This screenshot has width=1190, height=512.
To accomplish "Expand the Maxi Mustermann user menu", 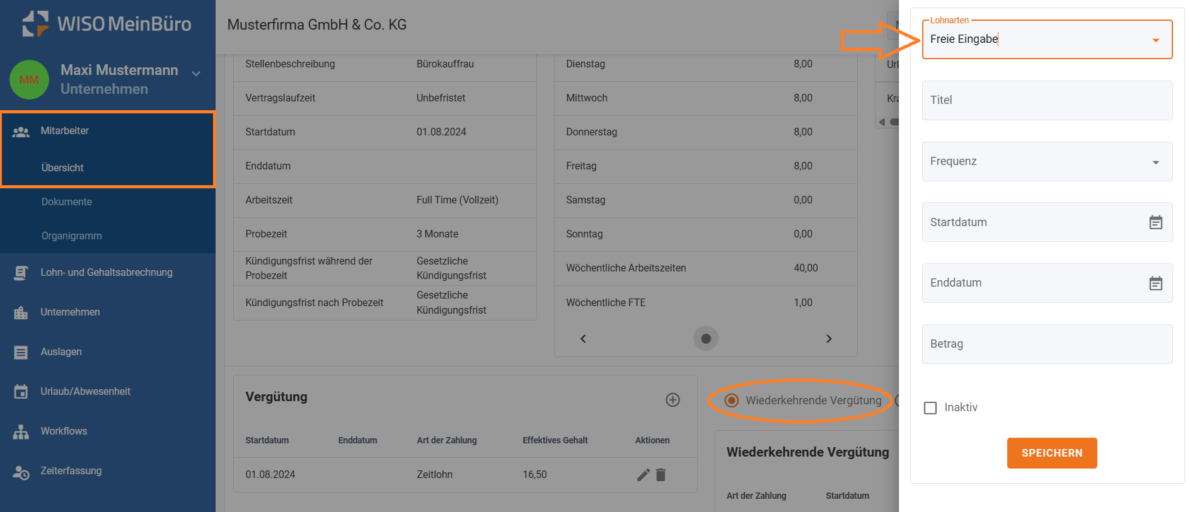I will click(196, 74).
